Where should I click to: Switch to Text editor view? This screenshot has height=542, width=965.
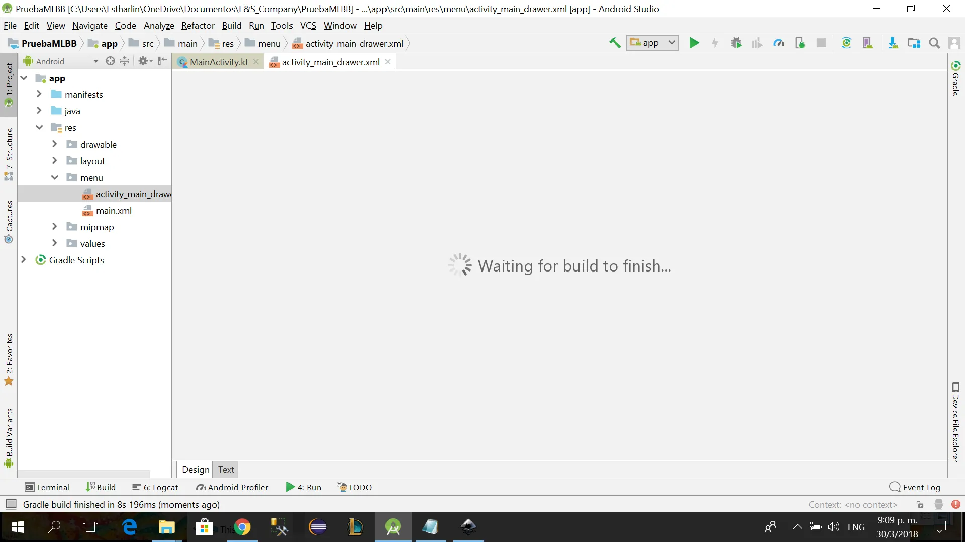pos(226,469)
